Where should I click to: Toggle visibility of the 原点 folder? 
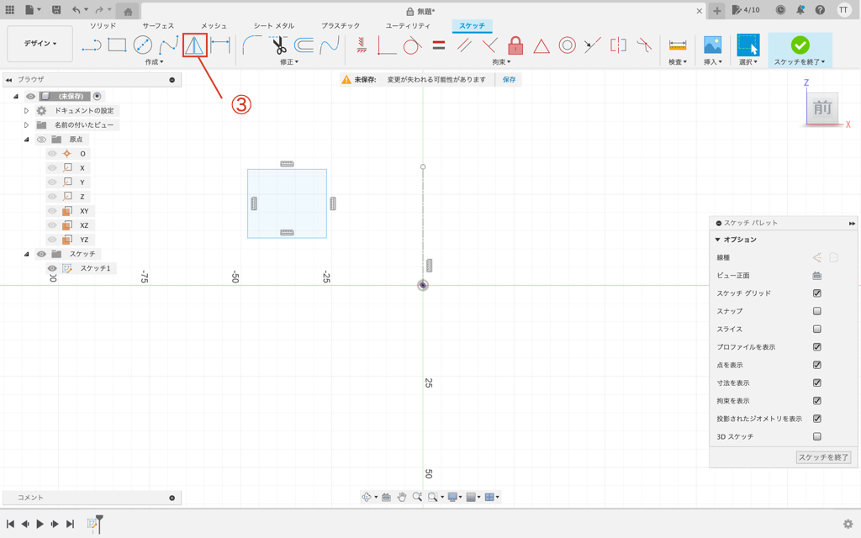pyautogui.click(x=41, y=140)
